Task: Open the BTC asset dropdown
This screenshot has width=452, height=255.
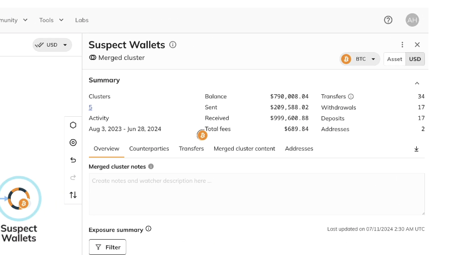Action: 360,59
